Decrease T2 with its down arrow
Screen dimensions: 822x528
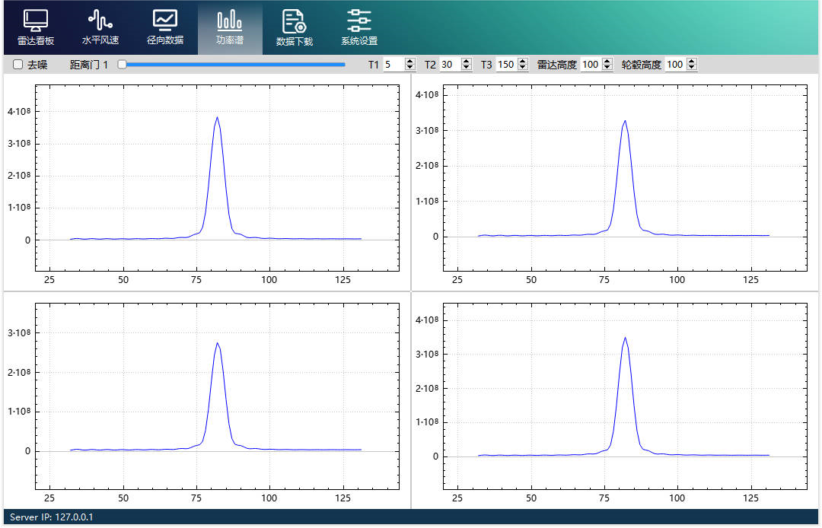(x=467, y=68)
